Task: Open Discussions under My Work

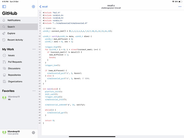Action: [19, 68]
